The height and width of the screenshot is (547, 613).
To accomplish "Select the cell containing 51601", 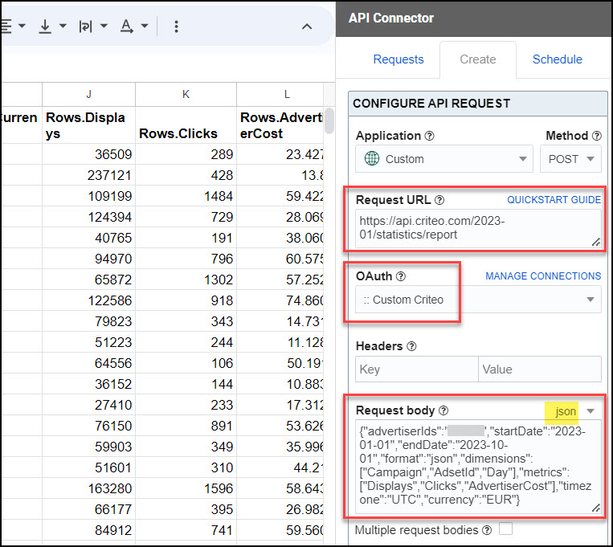I will [x=88, y=467].
